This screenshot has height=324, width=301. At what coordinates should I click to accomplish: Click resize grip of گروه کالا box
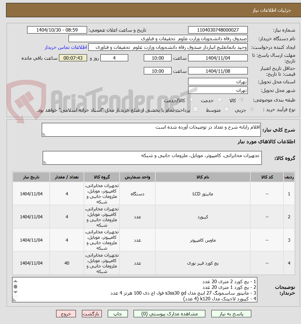pyautogui.click(x=45, y=162)
